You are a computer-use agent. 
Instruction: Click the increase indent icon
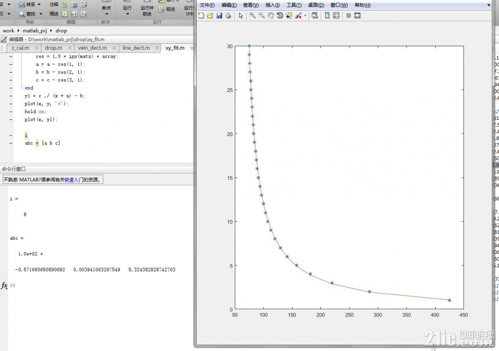[74, 14]
